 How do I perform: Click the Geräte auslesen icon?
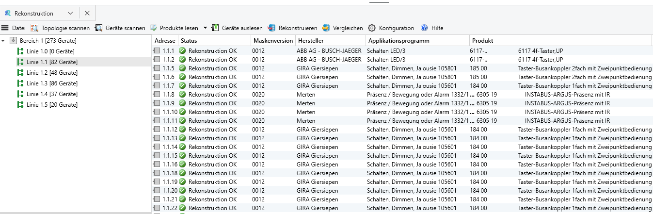pyautogui.click(x=215, y=28)
